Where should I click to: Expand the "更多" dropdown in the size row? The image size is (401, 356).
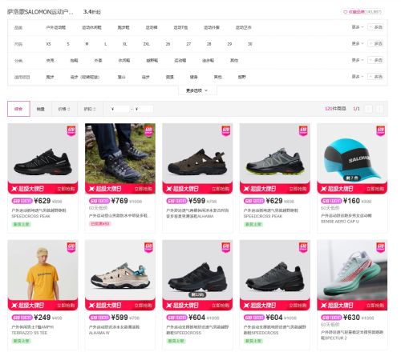[358, 43]
